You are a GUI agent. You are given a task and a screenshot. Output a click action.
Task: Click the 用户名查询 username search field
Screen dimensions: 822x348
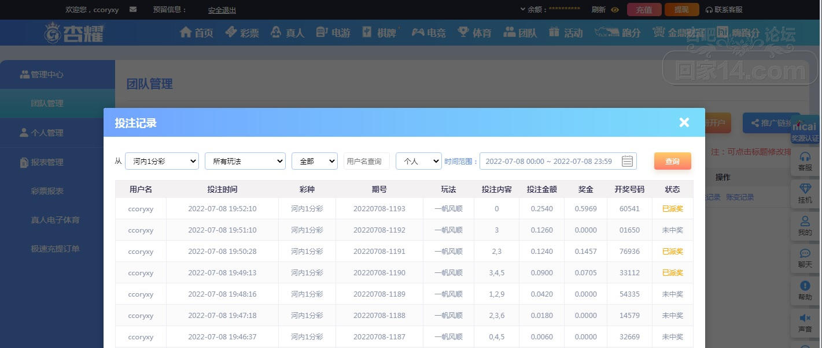click(366, 162)
